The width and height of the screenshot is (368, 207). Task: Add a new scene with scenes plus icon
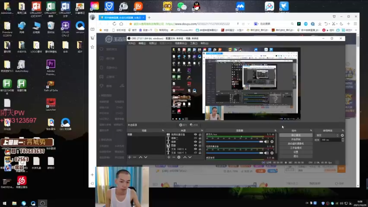pyautogui.click(x=130, y=157)
